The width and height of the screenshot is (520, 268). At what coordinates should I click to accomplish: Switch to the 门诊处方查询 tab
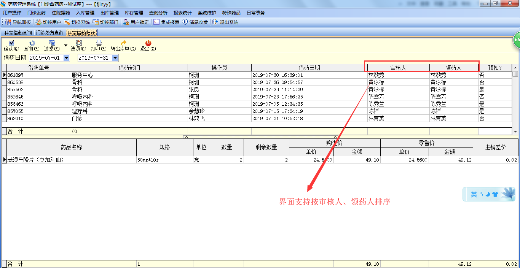pos(50,33)
